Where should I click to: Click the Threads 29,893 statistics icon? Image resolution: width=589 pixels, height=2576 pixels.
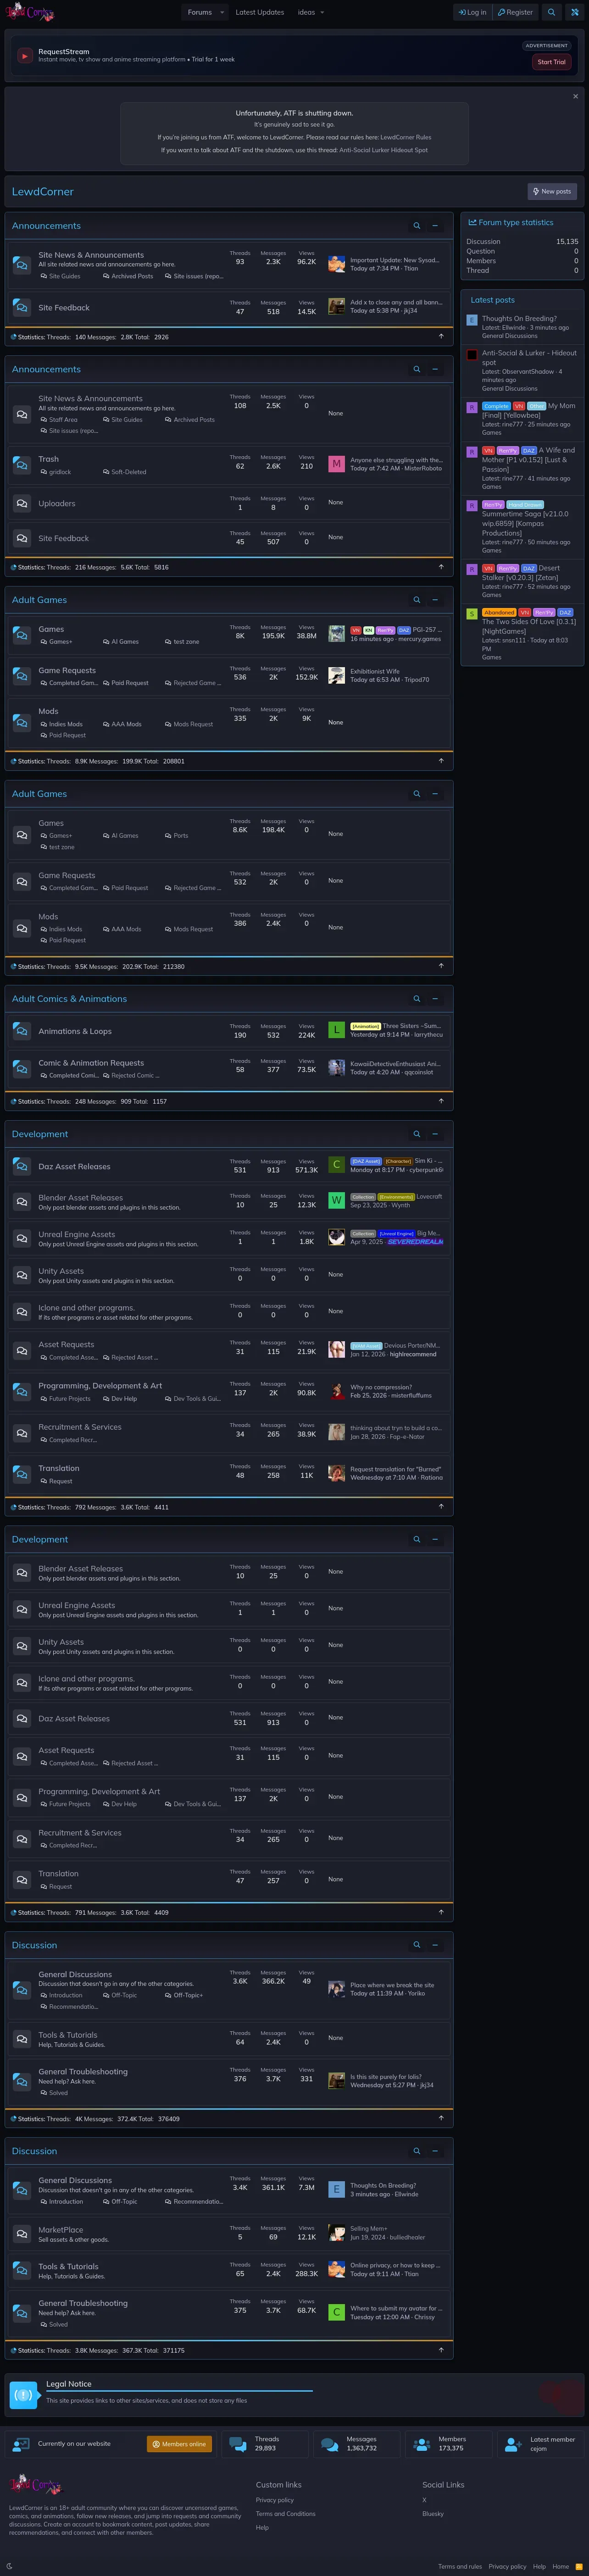[x=238, y=2443]
